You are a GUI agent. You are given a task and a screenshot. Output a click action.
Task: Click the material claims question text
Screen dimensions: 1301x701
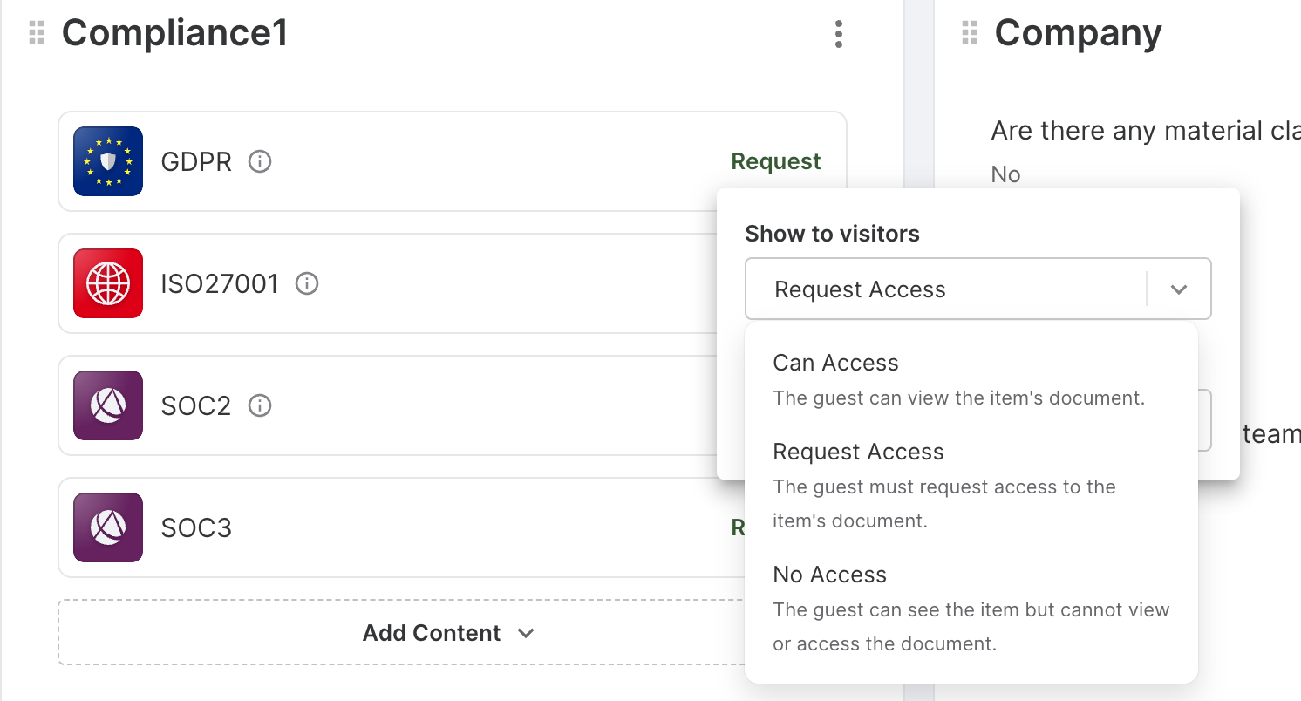(x=1146, y=131)
